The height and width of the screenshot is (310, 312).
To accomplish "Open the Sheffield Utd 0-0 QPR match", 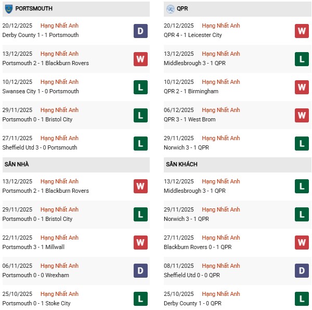I will pyautogui.click(x=193, y=275).
